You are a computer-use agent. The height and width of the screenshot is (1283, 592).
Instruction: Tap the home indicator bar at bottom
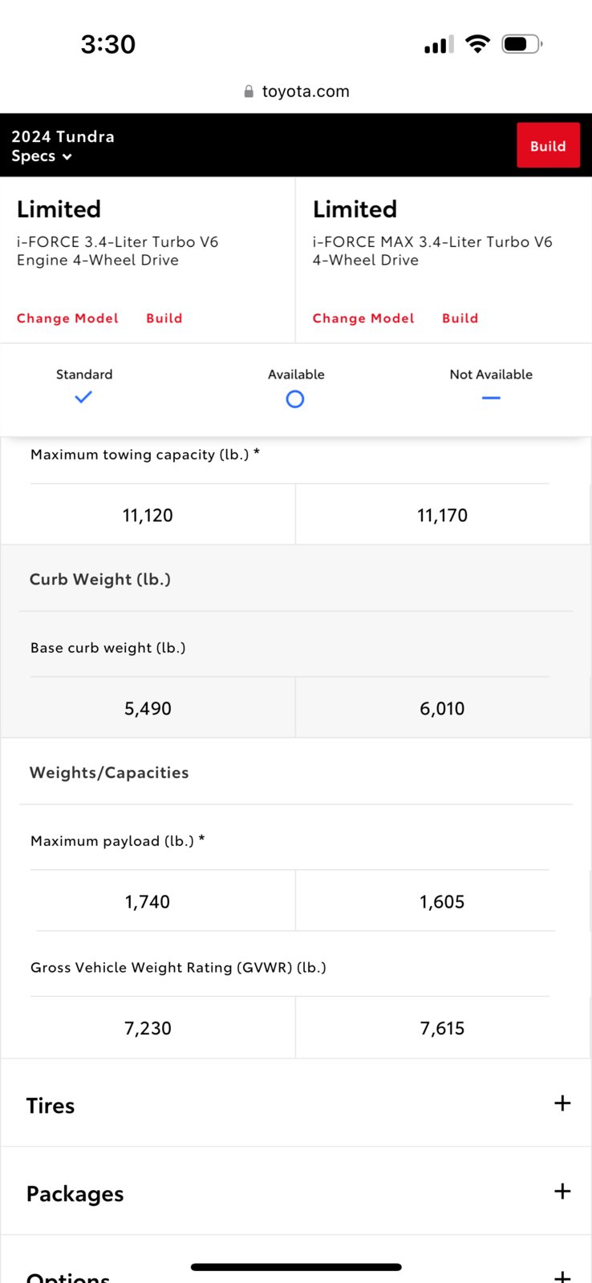pos(296,1267)
